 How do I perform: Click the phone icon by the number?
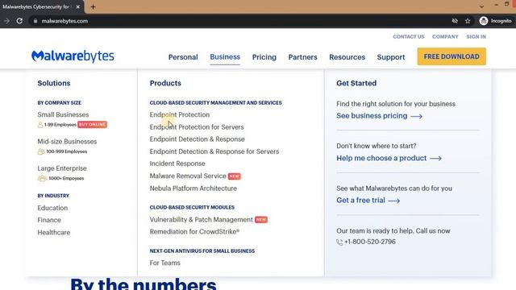pos(339,242)
